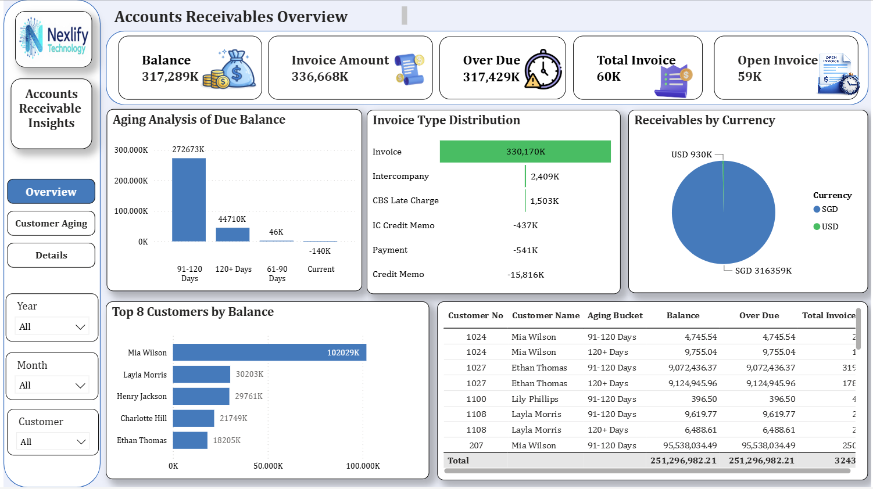
Task: Click the Payment -541K value
Action: (x=525, y=250)
